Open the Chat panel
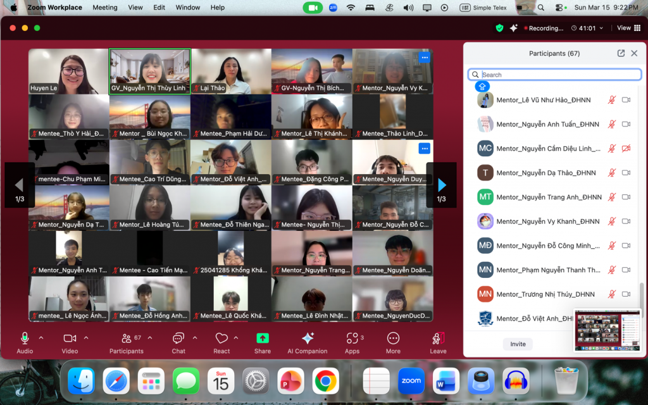Screen dimensions: 648x405 178,339
